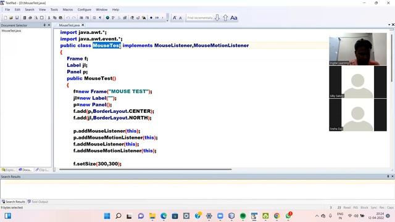The image size is (395, 222).
Task: Increase font size with large A icon
Action: tap(174, 18)
